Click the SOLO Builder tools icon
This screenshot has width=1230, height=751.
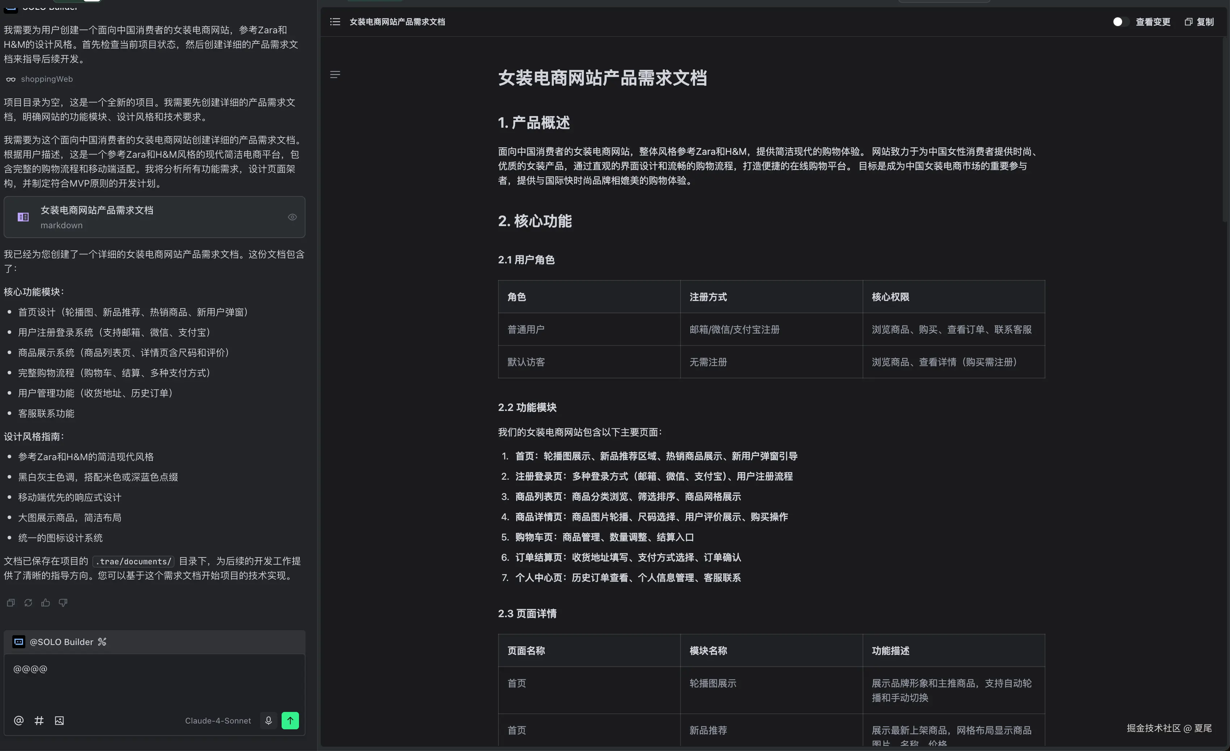[102, 642]
